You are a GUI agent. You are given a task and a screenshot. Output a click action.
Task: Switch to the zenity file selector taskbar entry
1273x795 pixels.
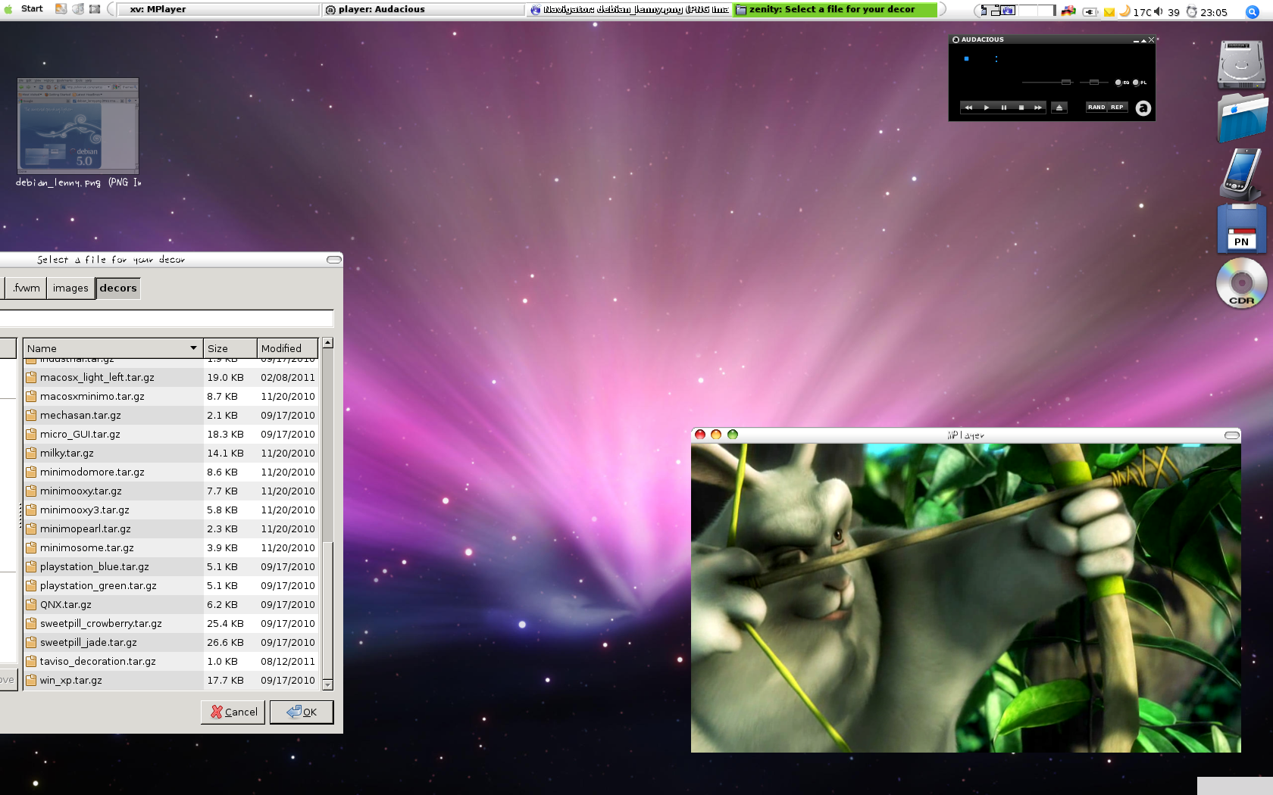pyautogui.click(x=835, y=9)
